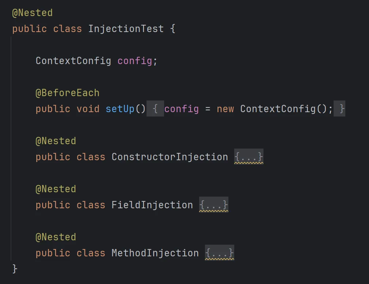
Task: Click the new keyword in setUp body
Action: [225, 109]
